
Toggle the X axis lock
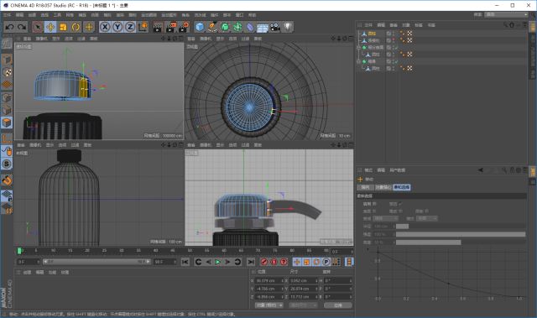[105, 27]
